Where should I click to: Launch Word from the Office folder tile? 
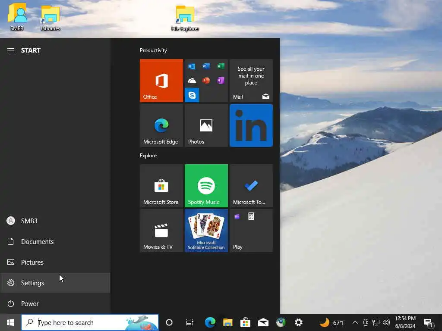[206, 66]
